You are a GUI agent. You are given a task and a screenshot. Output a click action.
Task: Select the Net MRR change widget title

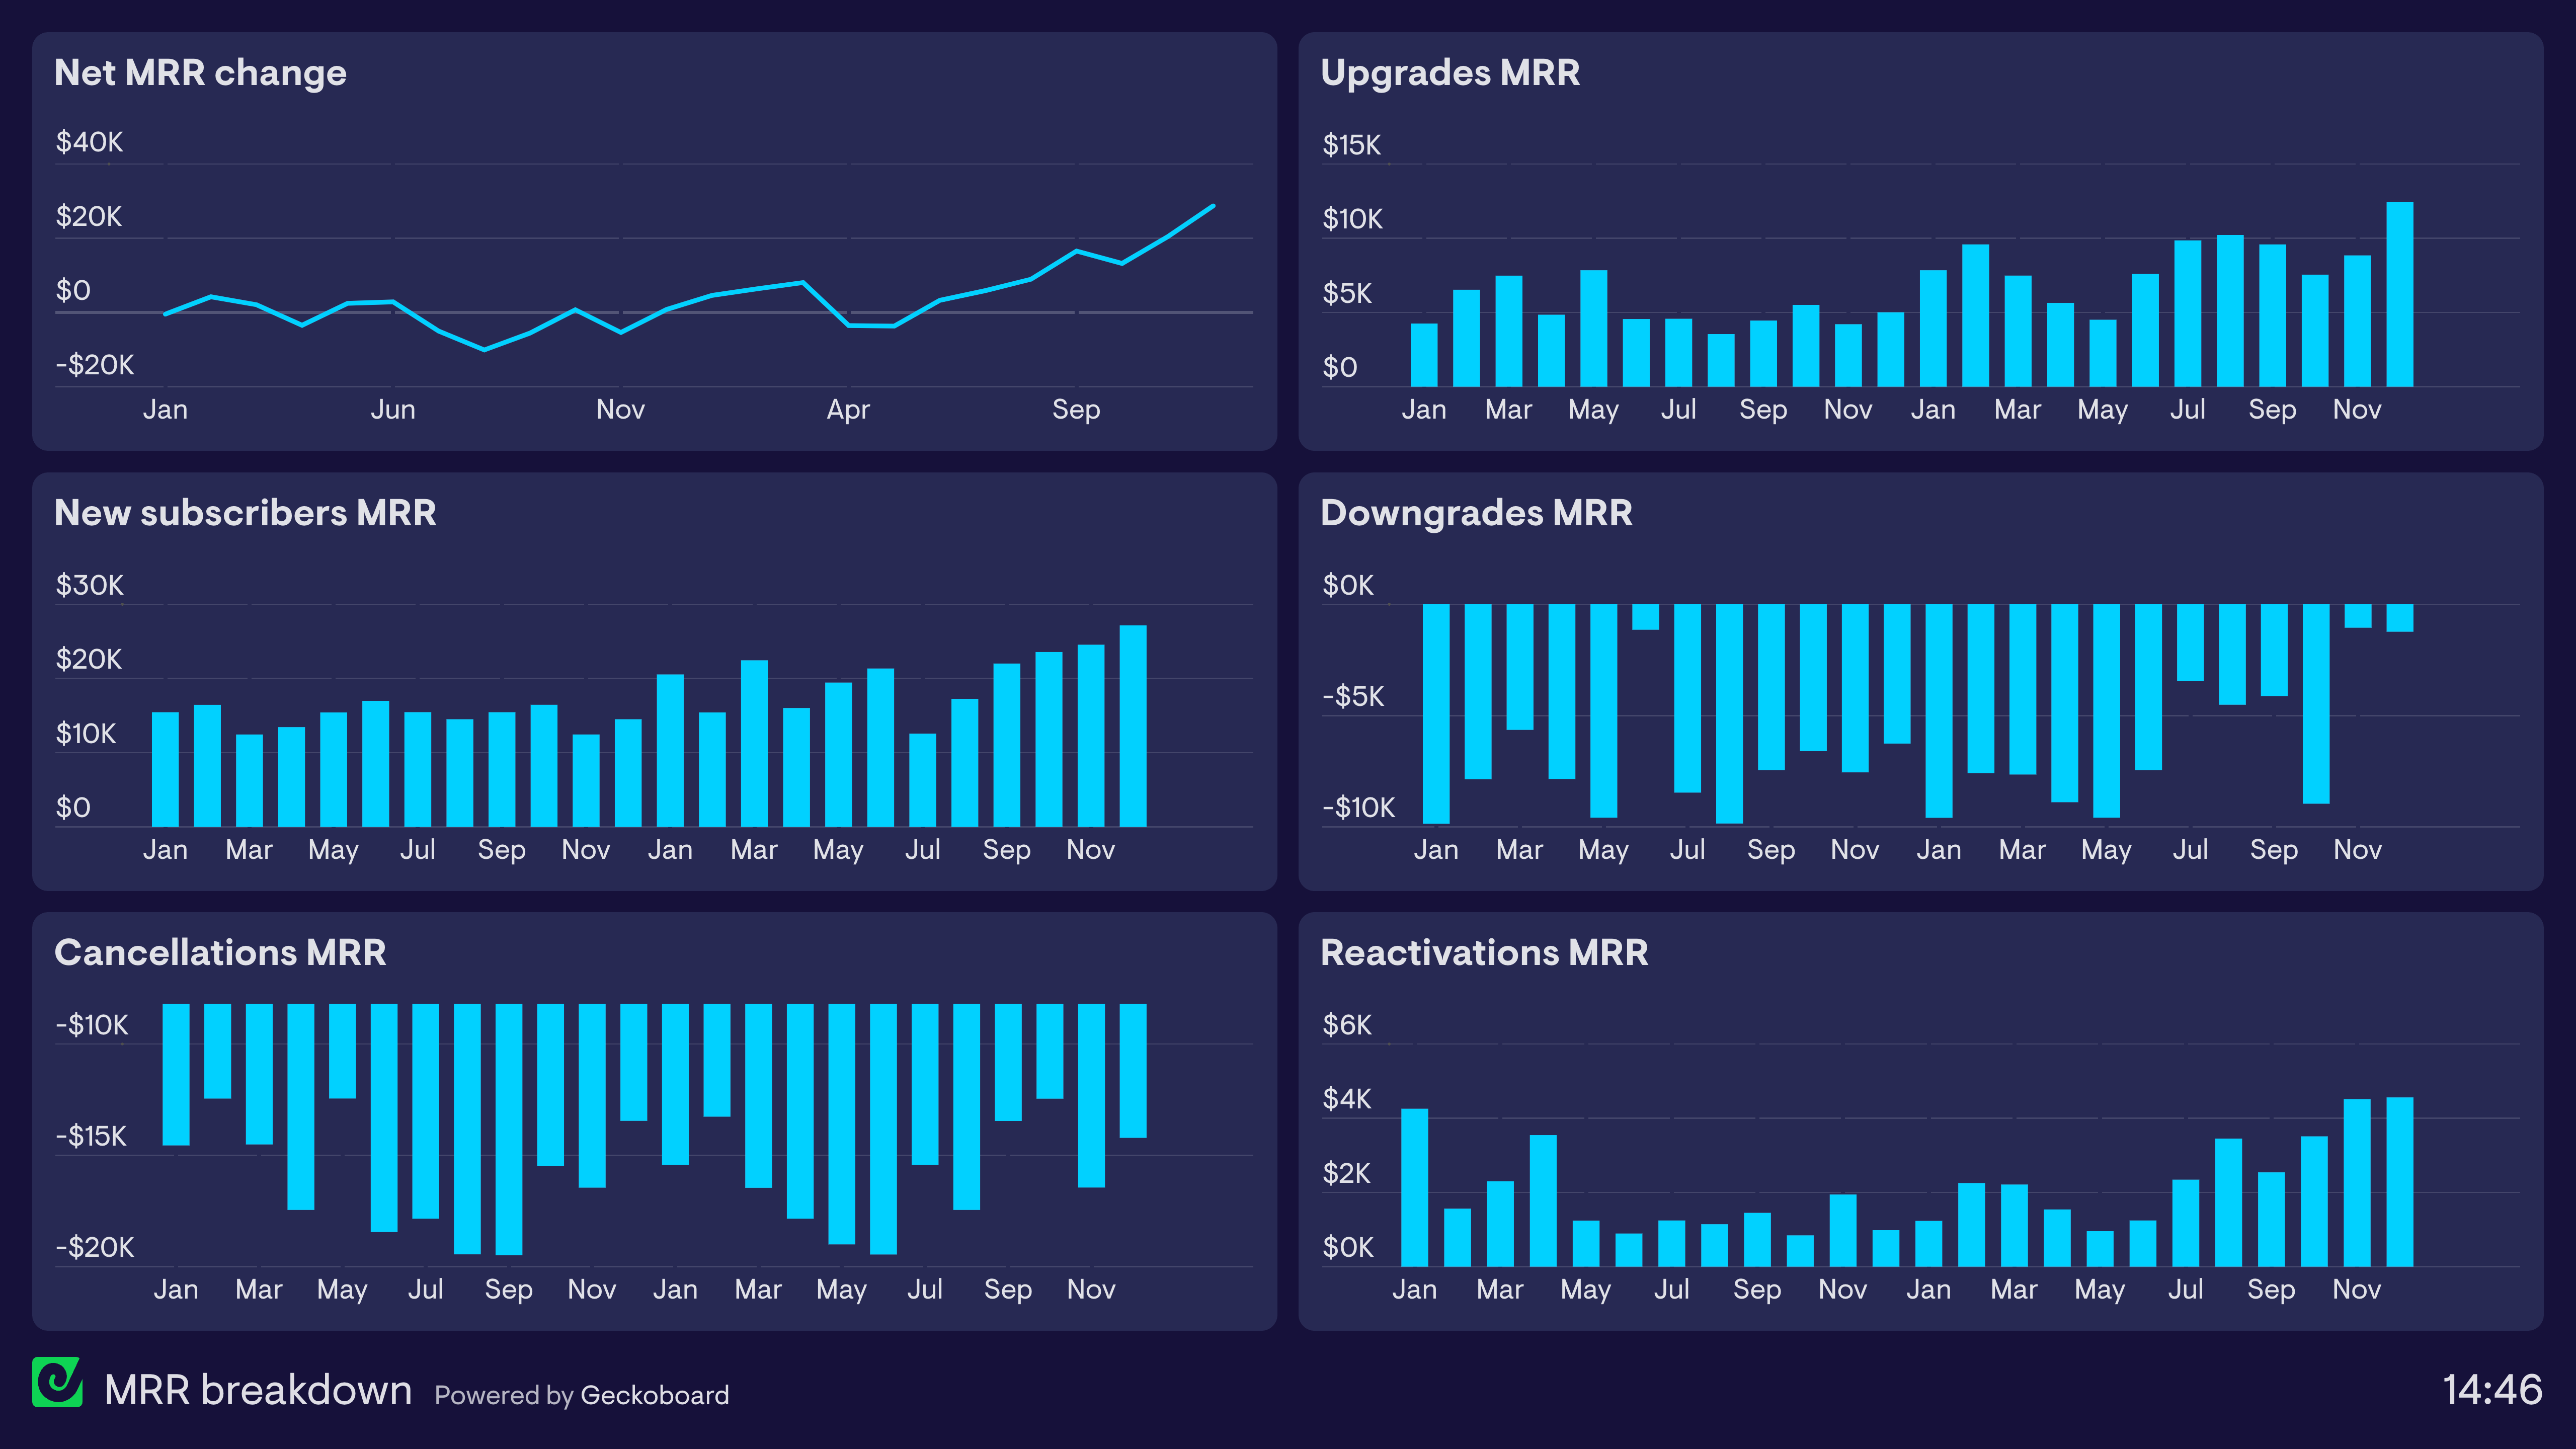[x=200, y=73]
